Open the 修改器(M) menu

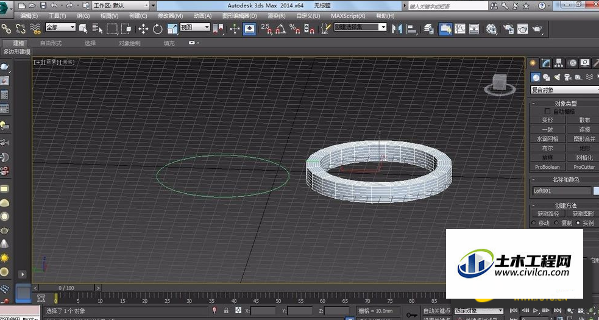171,16
